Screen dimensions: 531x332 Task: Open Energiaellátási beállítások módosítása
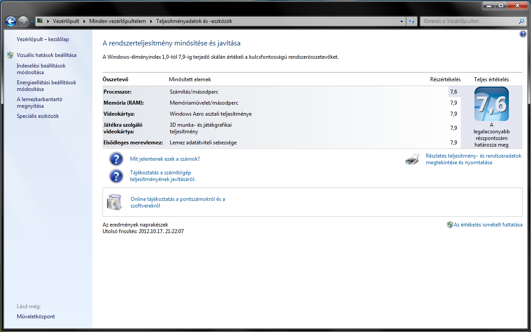46,86
